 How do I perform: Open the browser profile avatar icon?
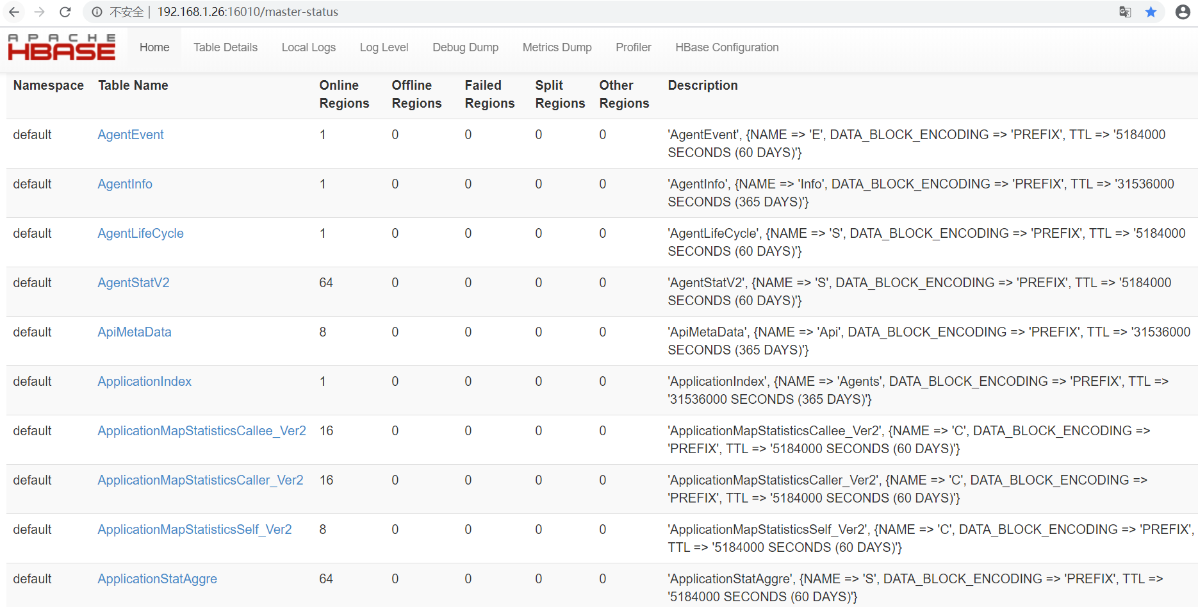1183,12
